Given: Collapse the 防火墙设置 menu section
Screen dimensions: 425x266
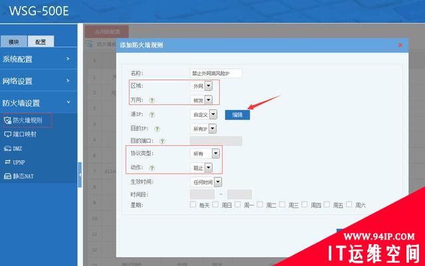Looking at the screenshot, I should click(x=39, y=103).
